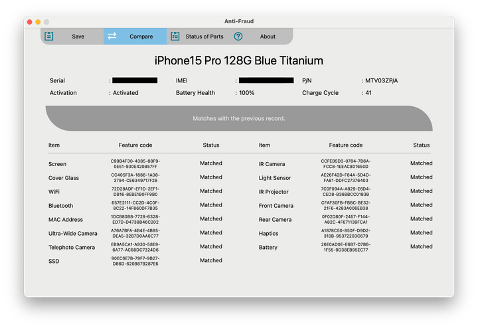478x328 pixels.
Task: Click the Cover Glass feature code CC405F3A
Action: pyautogui.click(x=135, y=178)
